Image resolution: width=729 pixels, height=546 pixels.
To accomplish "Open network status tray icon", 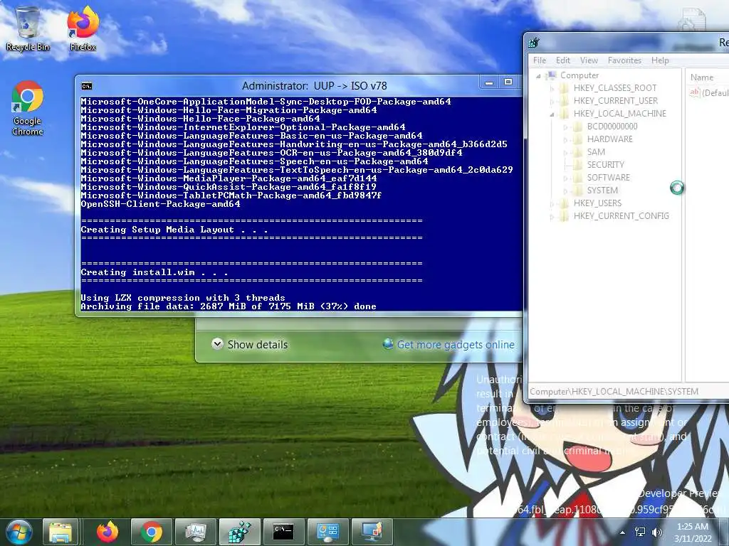I will (640, 532).
